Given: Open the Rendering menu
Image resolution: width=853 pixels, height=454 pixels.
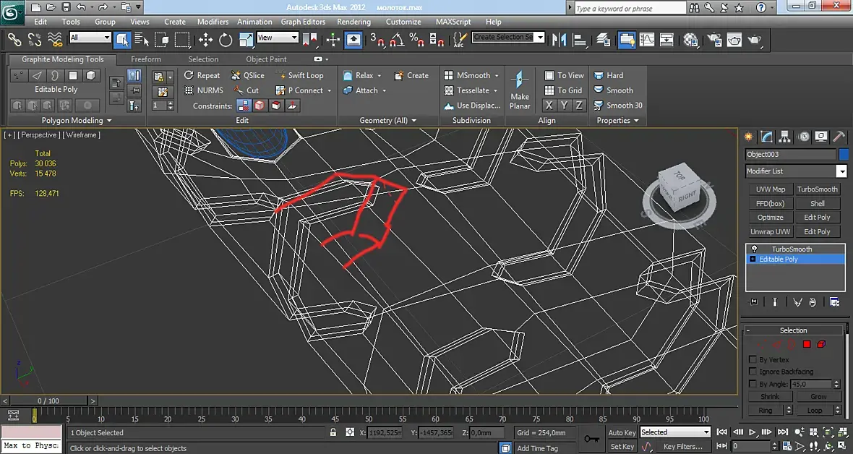Looking at the screenshot, I should click(x=353, y=22).
